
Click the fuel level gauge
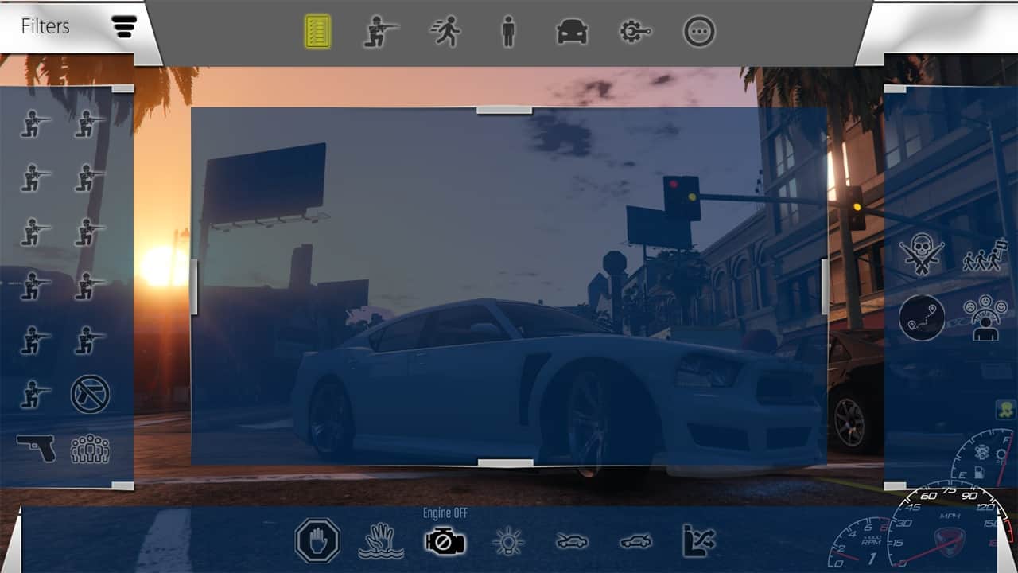pyautogui.click(x=983, y=459)
